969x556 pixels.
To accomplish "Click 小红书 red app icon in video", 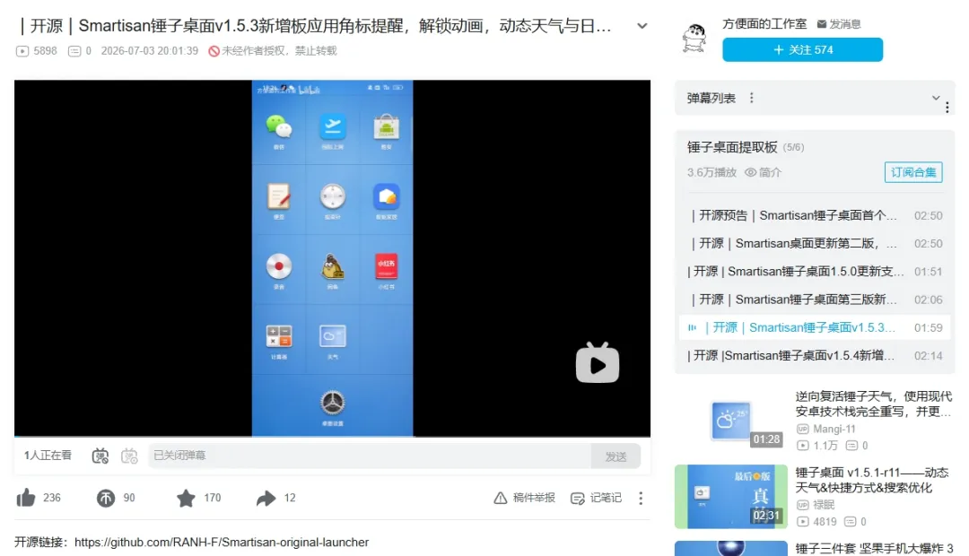I will [x=386, y=267].
